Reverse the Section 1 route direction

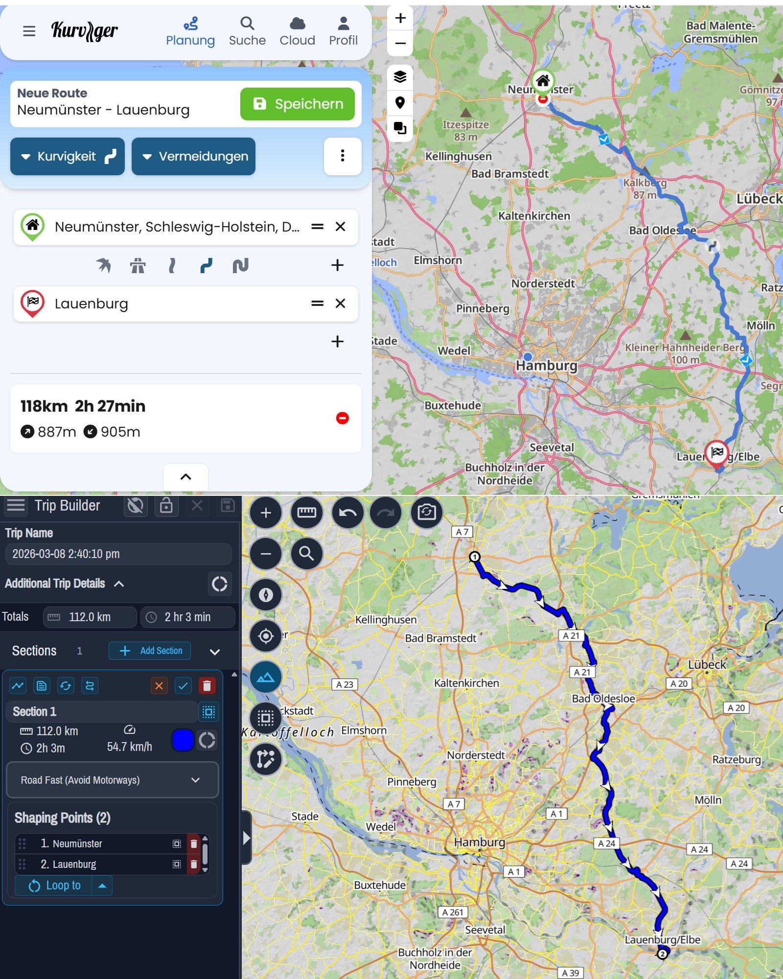89,685
